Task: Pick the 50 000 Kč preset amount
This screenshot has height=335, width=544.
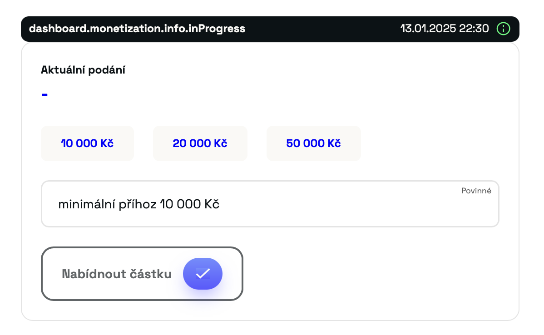Action: (x=313, y=143)
